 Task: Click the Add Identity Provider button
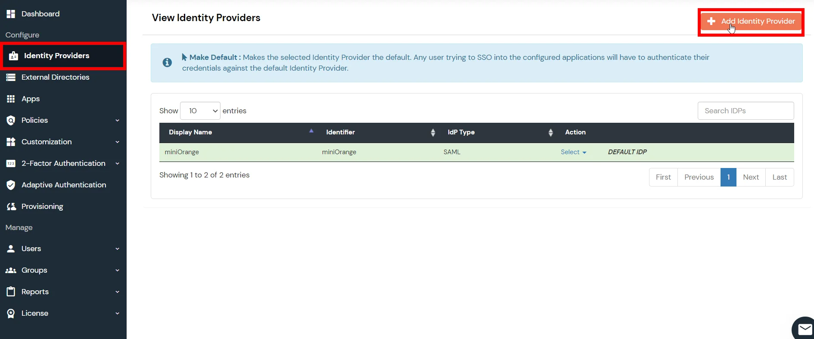pyautogui.click(x=751, y=21)
